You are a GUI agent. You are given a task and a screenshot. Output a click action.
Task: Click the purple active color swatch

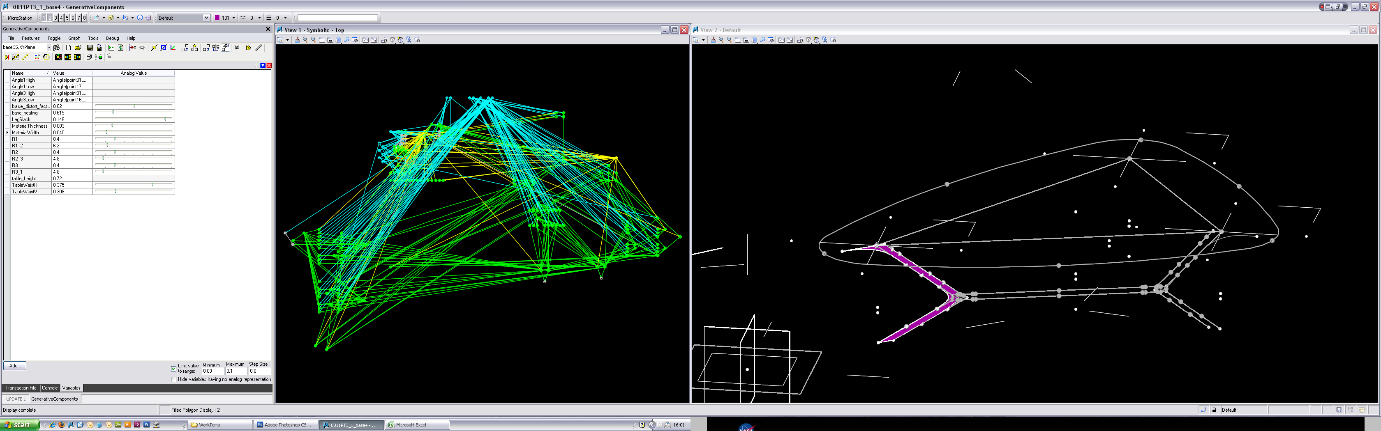[217, 18]
